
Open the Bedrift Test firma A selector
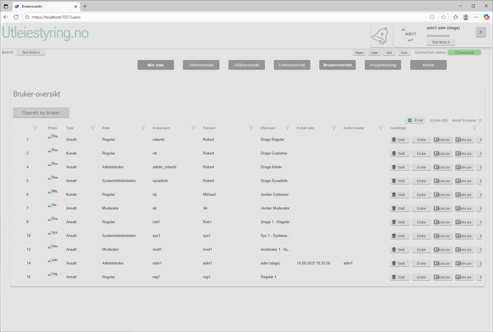(31, 52)
